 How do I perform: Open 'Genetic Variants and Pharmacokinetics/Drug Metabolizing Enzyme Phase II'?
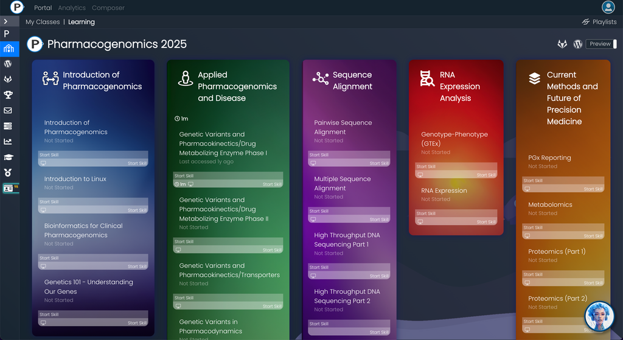(224, 209)
